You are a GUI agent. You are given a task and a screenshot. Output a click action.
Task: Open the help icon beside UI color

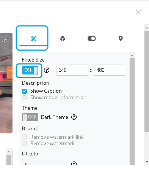tap(74, 163)
